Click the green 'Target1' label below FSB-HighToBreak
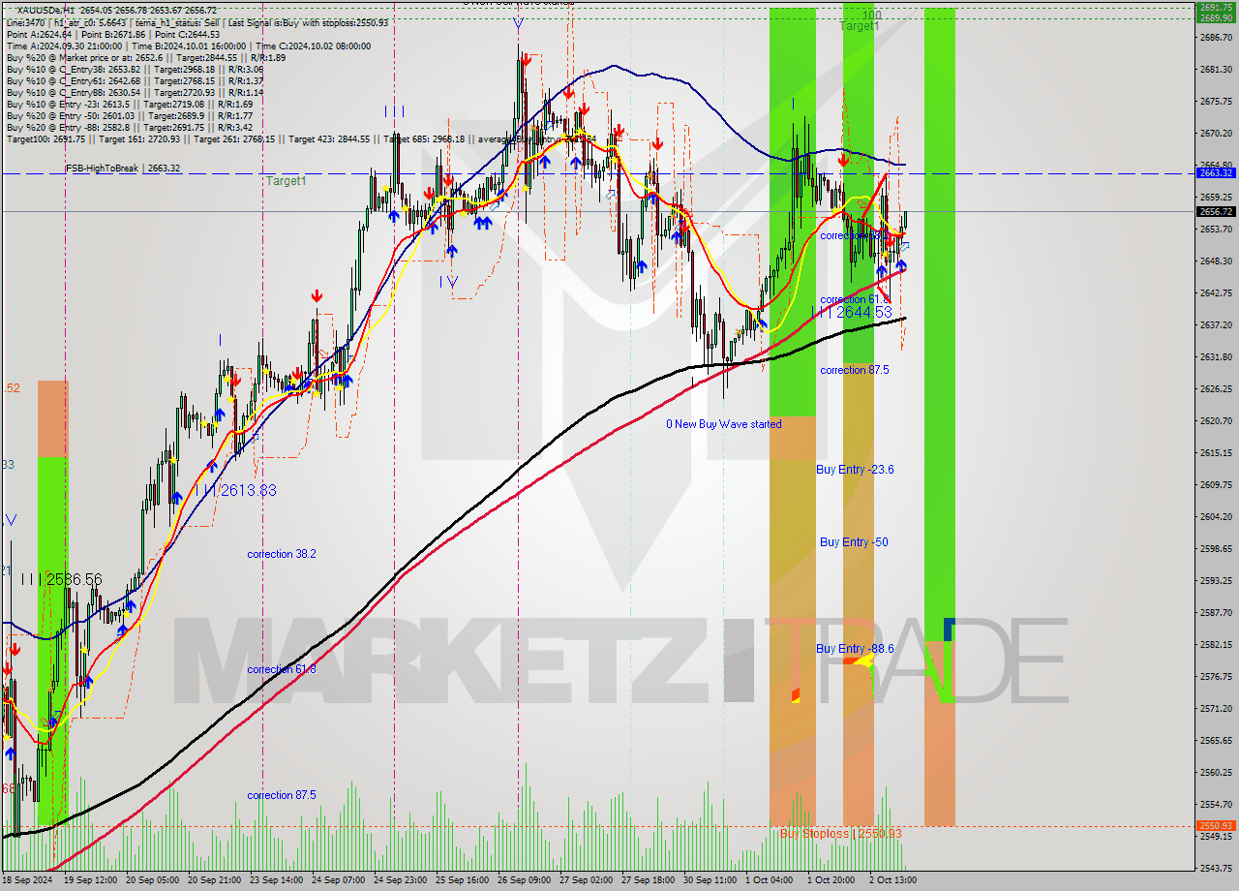This screenshot has width=1239, height=891. (287, 181)
